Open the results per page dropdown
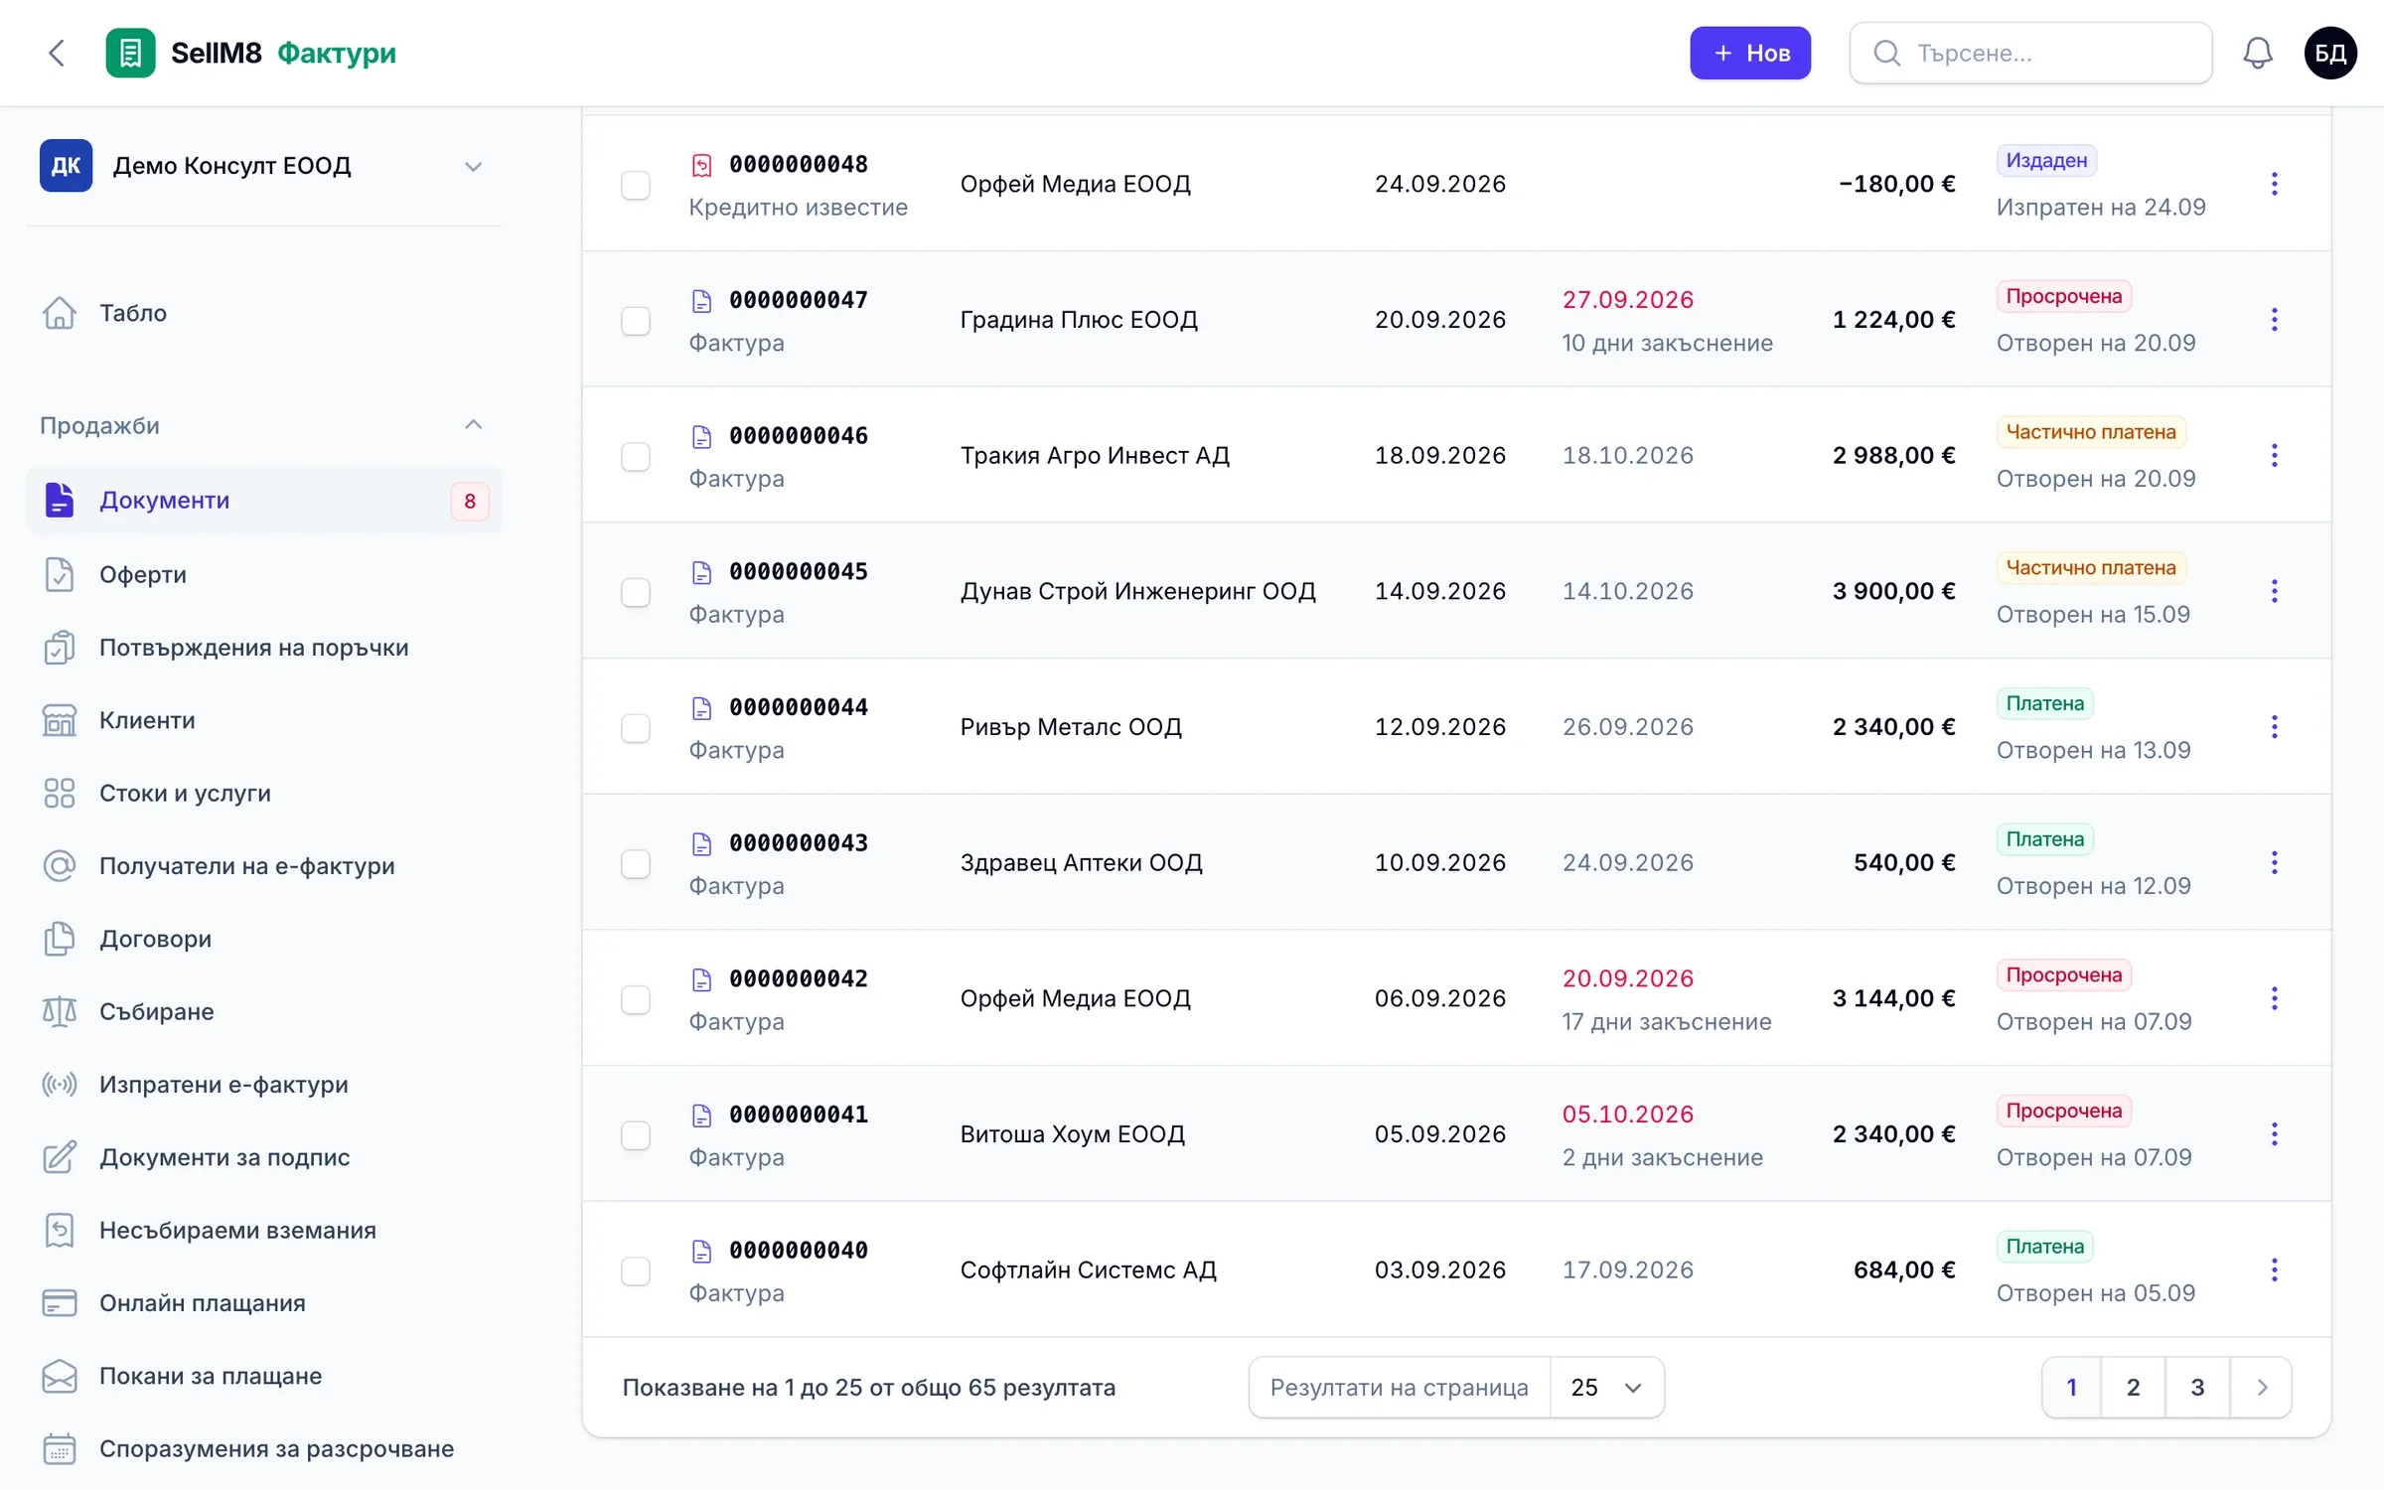Viewport: 2384px width, 1490px height. (x=1606, y=1387)
